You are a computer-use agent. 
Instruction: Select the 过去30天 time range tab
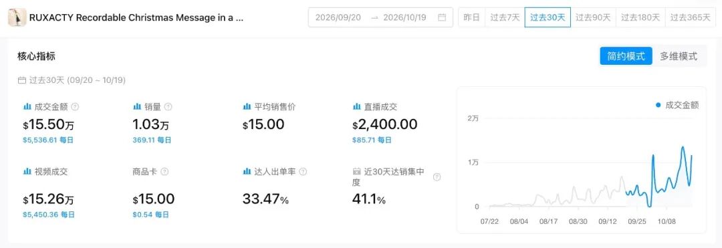(x=548, y=17)
